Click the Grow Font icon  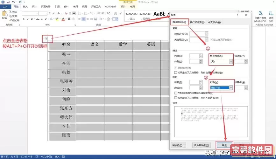coord(50,13)
